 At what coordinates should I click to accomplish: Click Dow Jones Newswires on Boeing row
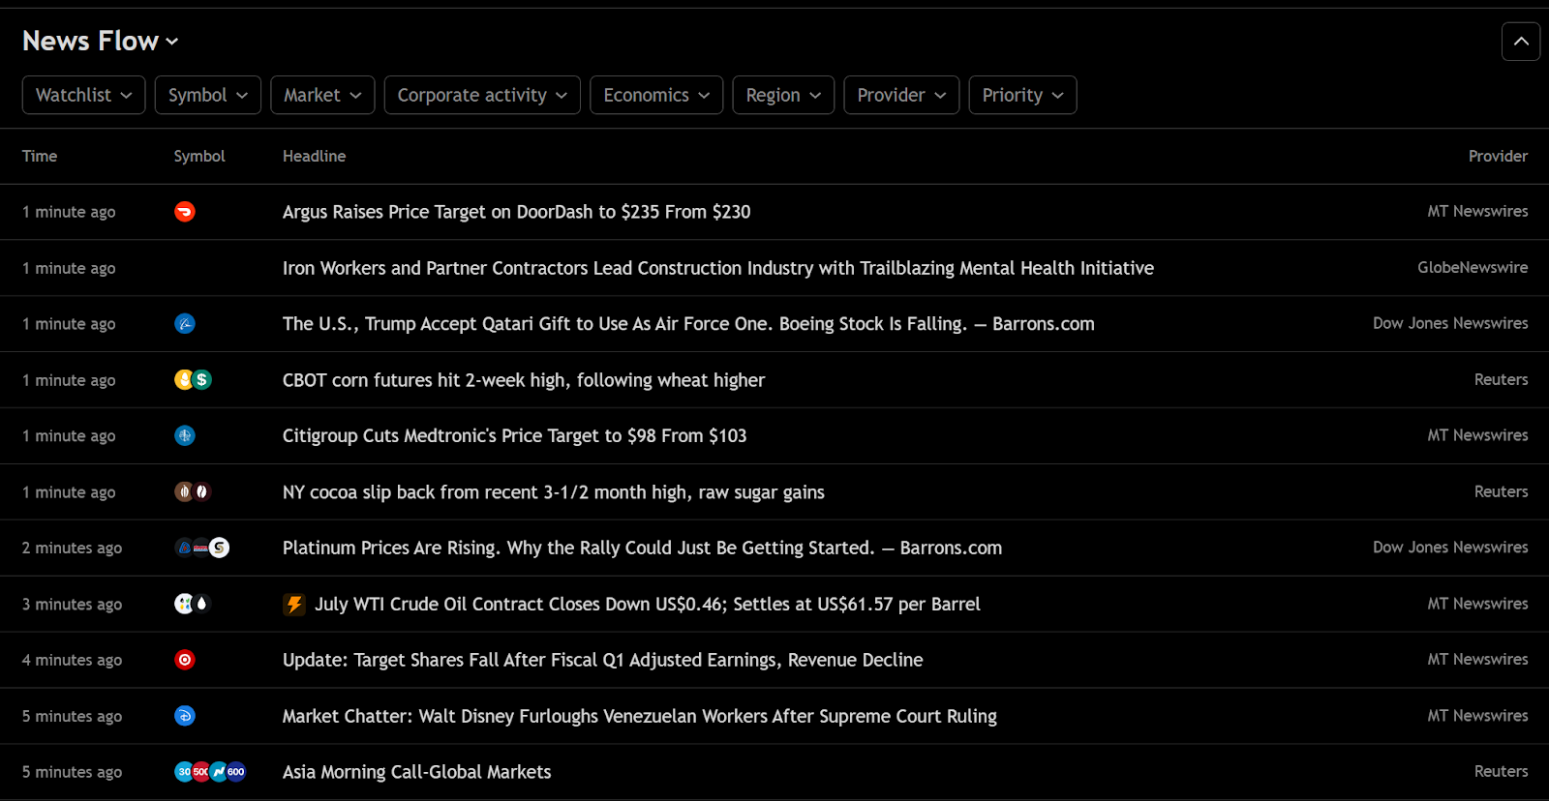pos(1450,323)
